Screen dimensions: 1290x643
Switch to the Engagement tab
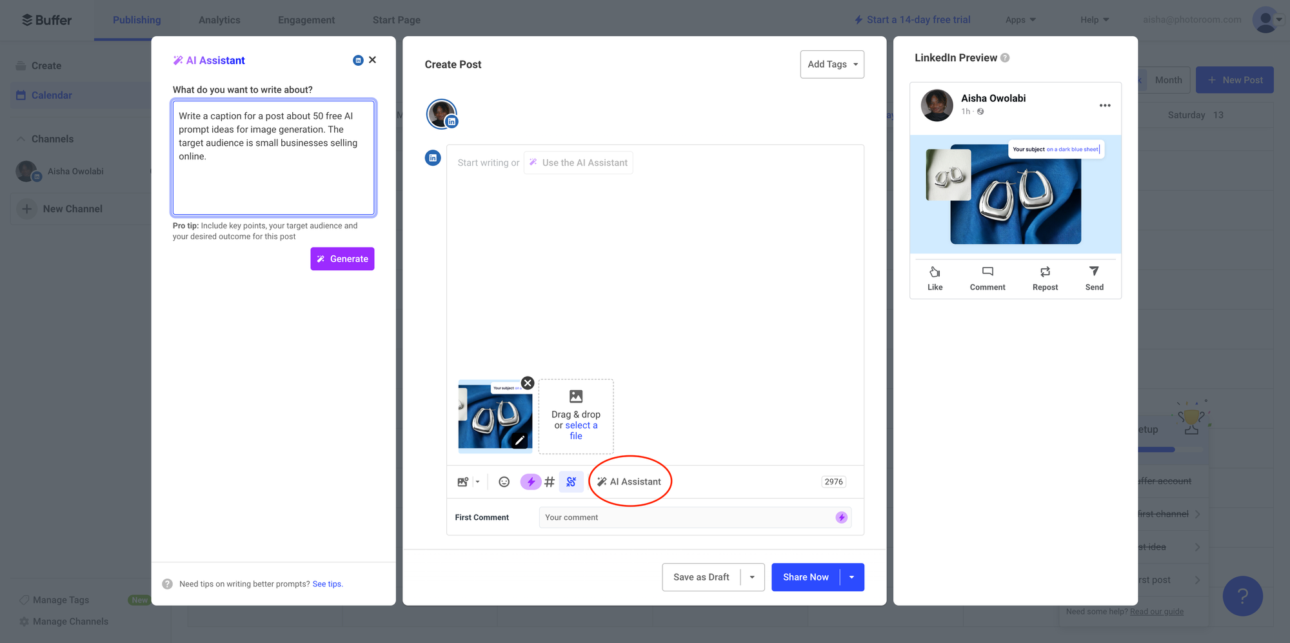click(x=306, y=19)
